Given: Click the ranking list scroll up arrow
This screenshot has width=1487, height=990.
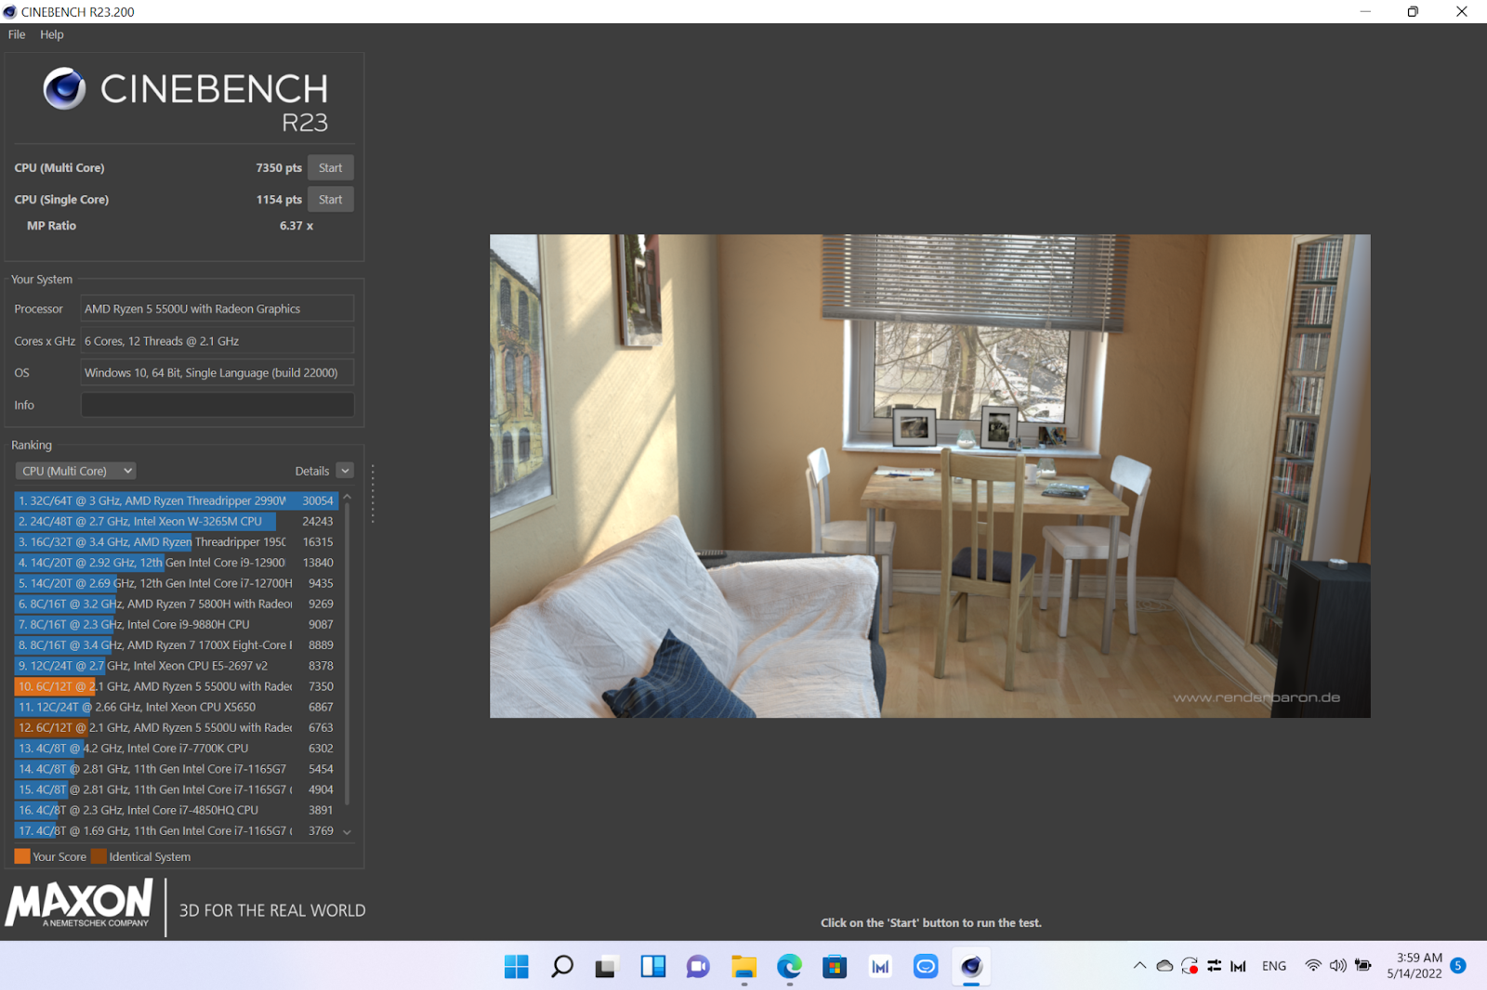Looking at the screenshot, I should [x=347, y=497].
